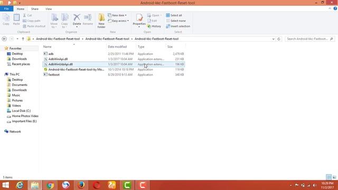Open the Easy access dropdown
The image size is (338, 190).
click(x=118, y=21)
